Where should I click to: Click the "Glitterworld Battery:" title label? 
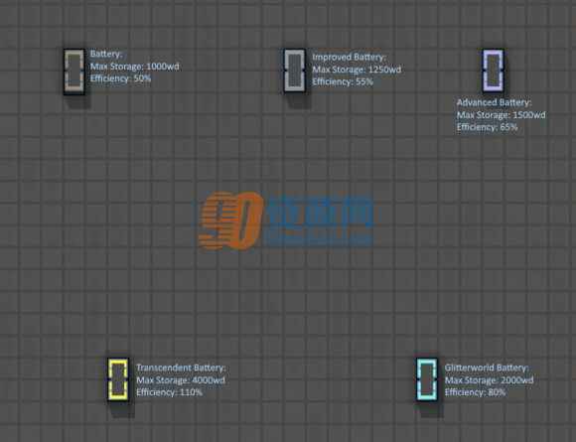487,368
